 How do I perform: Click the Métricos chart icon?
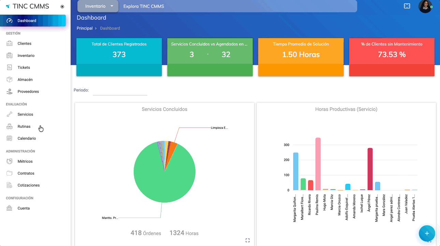(x=10, y=161)
